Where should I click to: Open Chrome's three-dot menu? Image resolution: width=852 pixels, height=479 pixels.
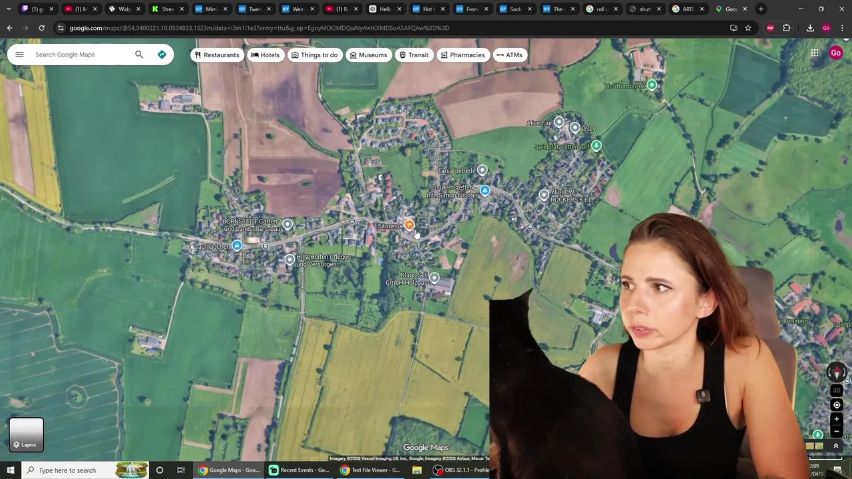click(x=843, y=28)
